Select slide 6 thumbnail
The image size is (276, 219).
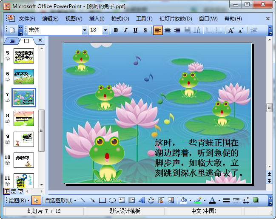24,77
